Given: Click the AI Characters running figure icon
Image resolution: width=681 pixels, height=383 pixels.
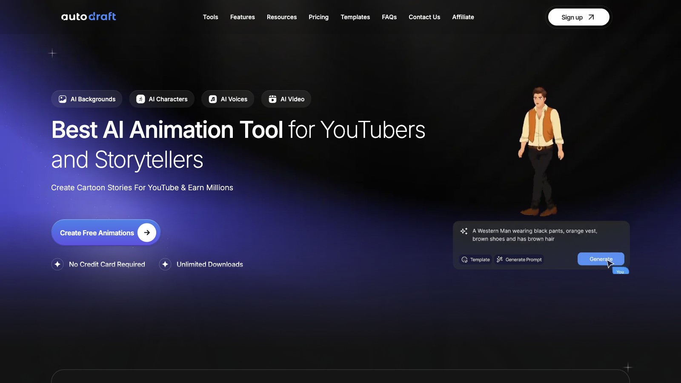Looking at the screenshot, I should (x=140, y=99).
